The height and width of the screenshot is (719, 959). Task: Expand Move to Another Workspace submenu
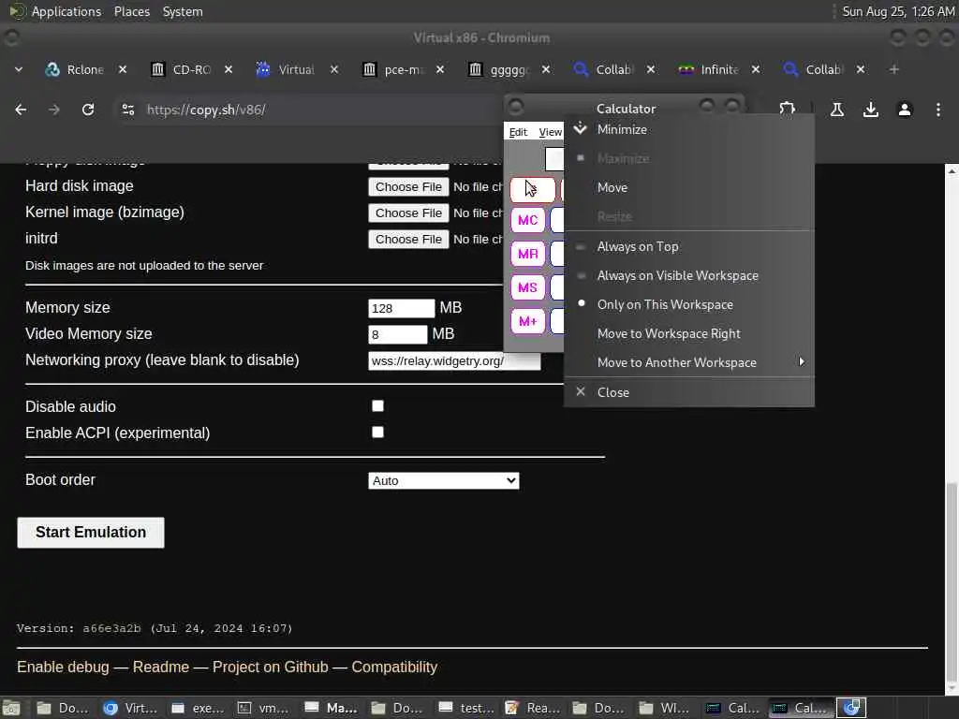(x=688, y=362)
